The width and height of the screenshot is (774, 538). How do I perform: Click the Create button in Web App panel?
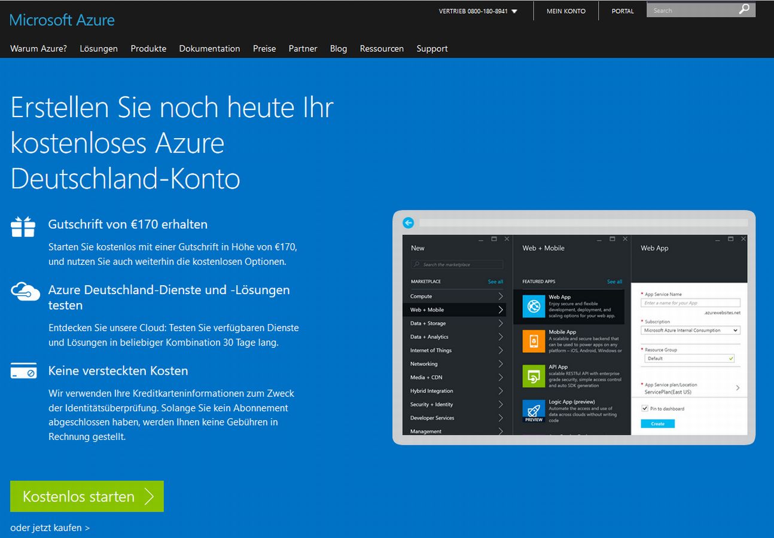click(x=657, y=423)
